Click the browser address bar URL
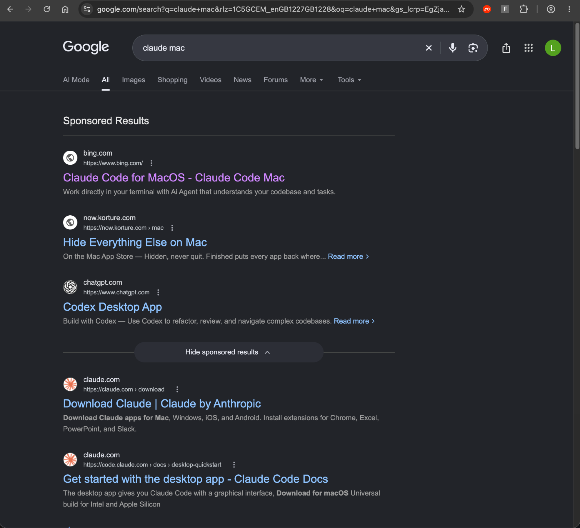580x528 pixels. (273, 9)
